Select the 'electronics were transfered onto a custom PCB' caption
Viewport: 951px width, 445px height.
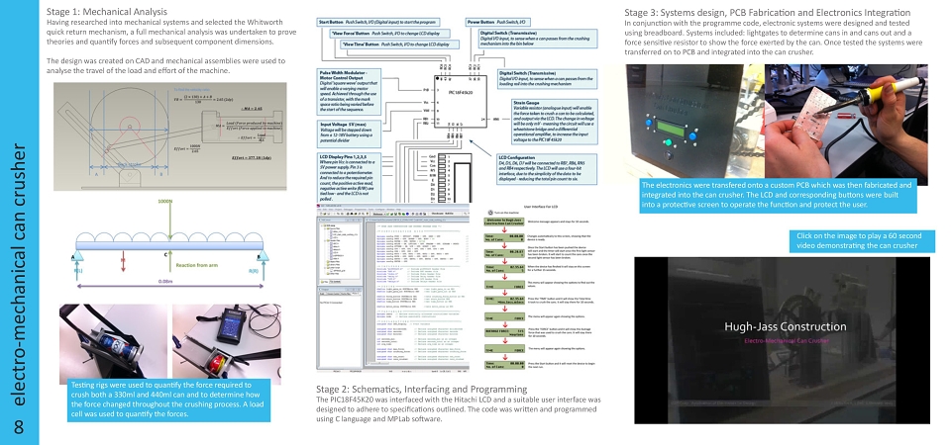coord(779,195)
